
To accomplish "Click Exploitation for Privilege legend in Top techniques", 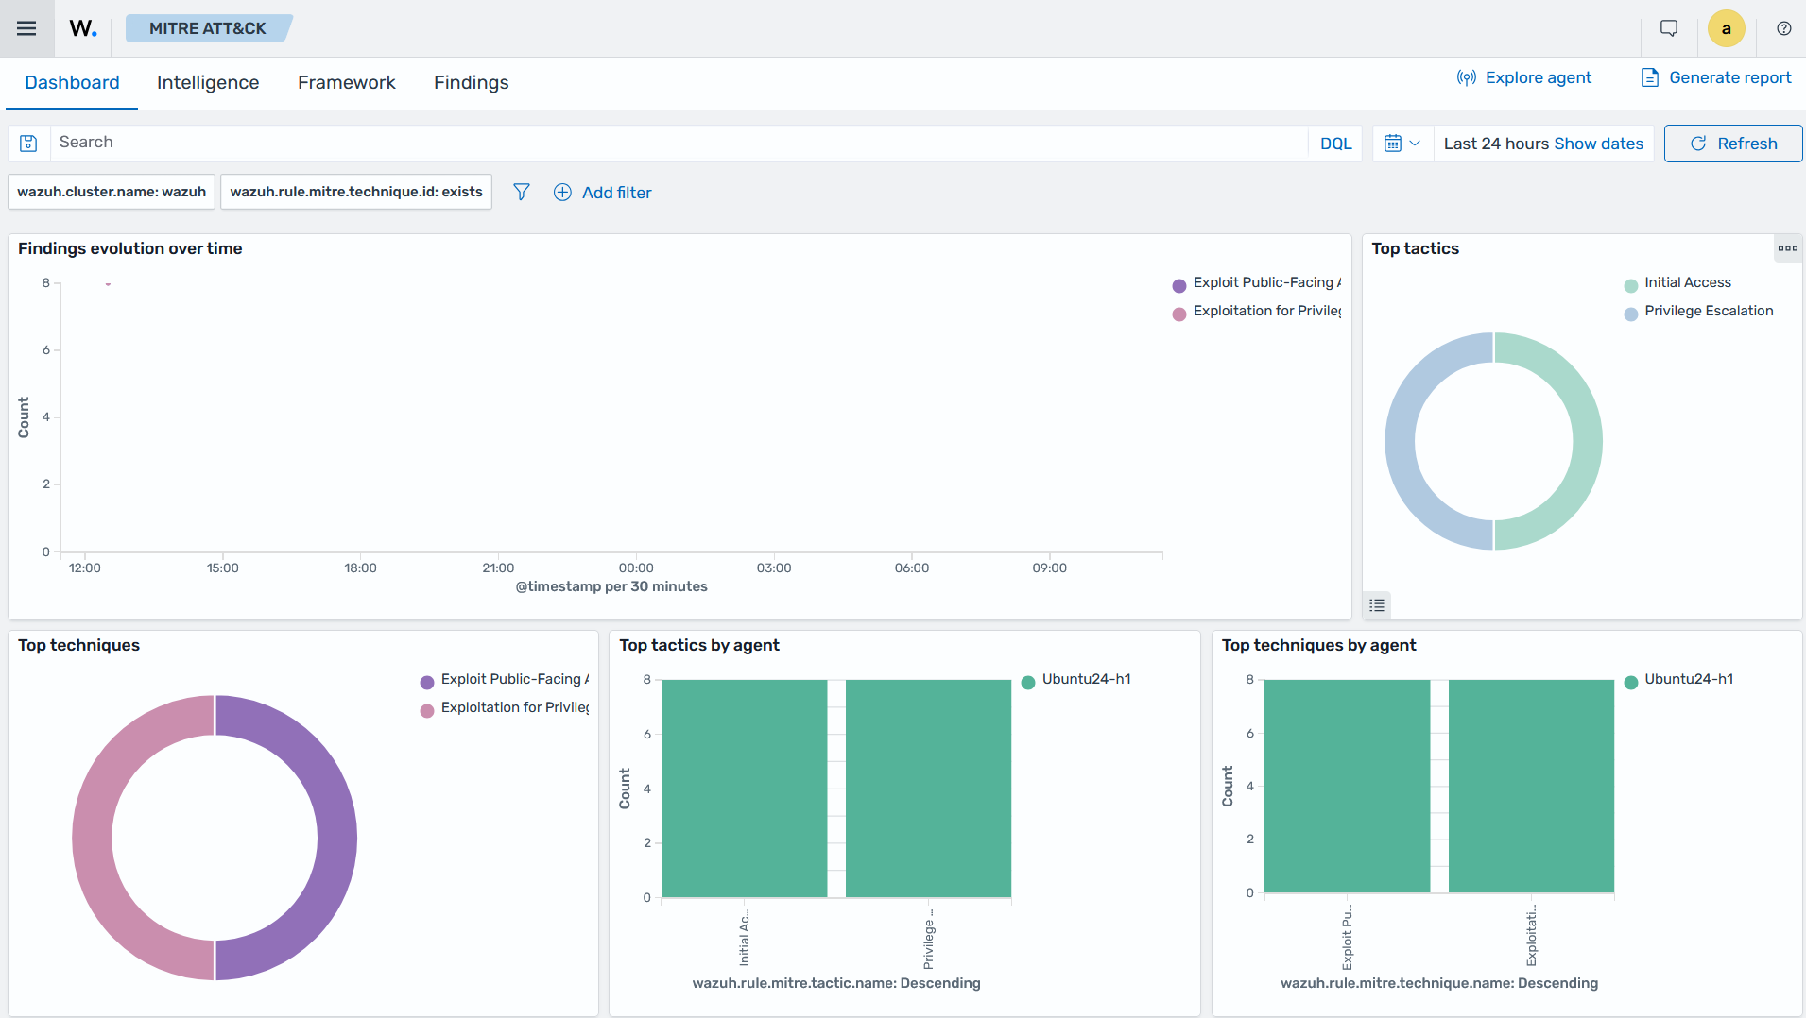I will [505, 708].
